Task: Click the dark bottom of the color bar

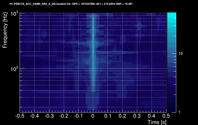Action: coord(172,109)
